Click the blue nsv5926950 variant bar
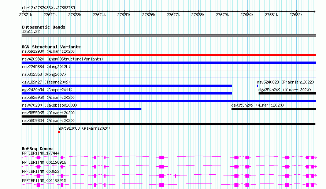Viewport: 326px width, 189px height. [168, 101]
